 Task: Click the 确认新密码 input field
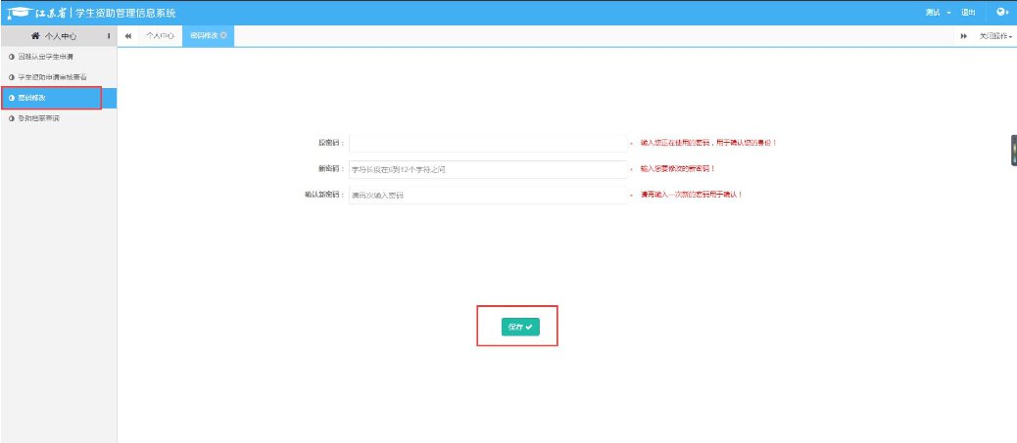(x=487, y=196)
